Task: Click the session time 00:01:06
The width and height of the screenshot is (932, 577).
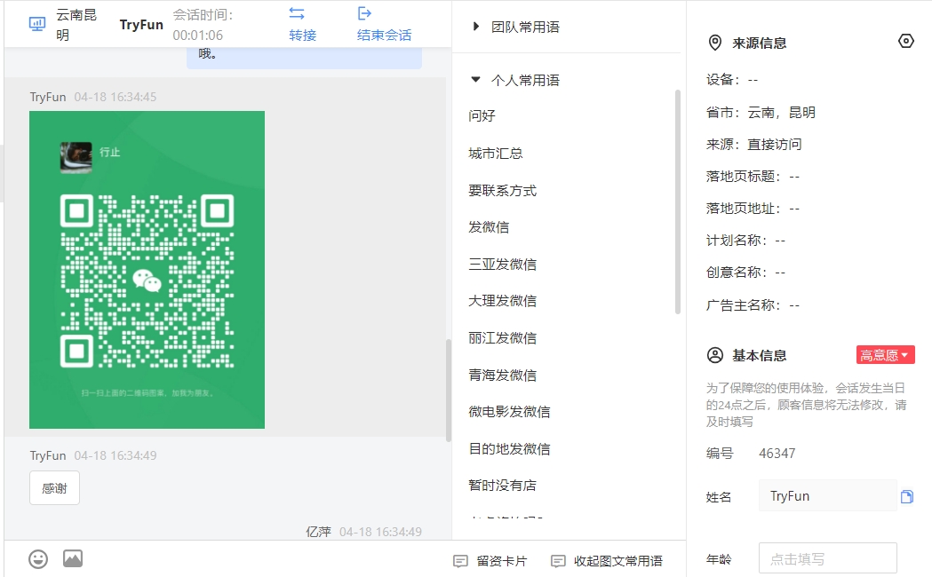Action: point(198,35)
